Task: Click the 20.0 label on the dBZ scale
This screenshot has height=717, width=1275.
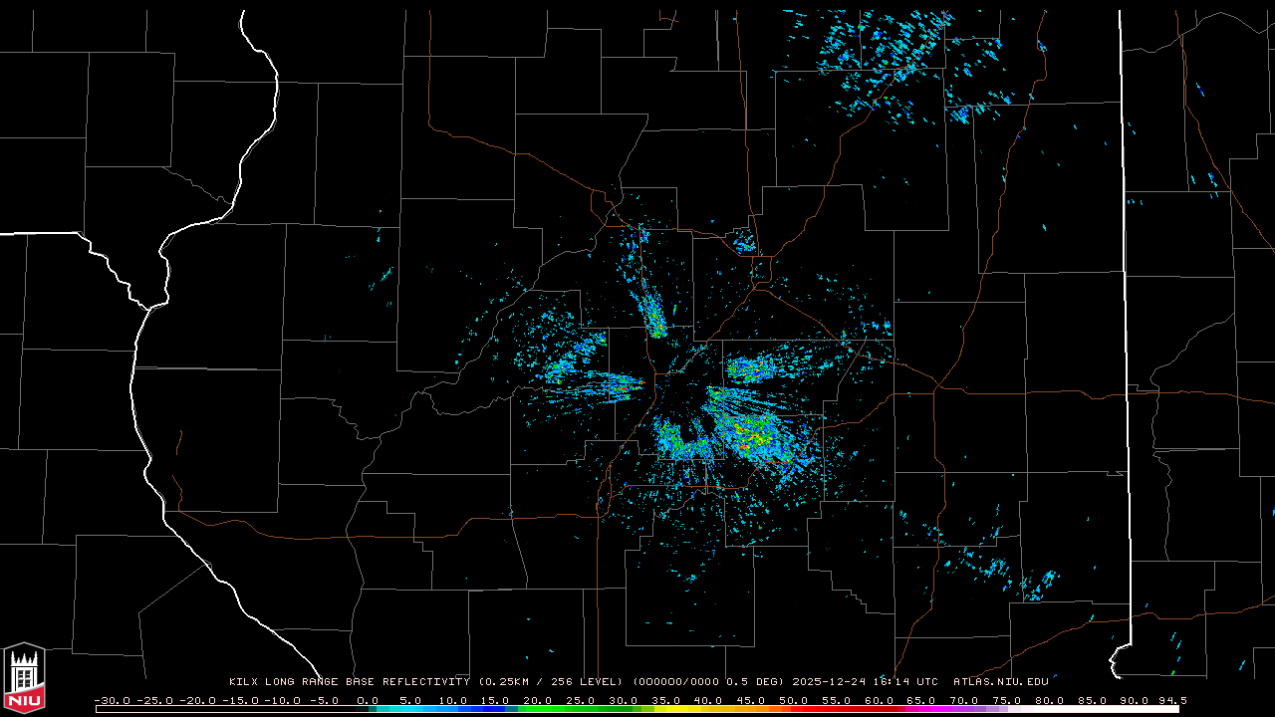Action: coord(538,700)
